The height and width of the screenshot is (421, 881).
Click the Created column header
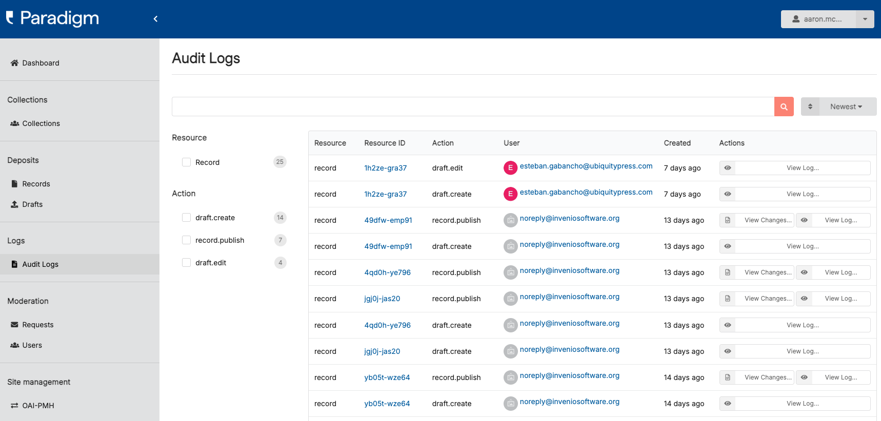pyautogui.click(x=677, y=143)
